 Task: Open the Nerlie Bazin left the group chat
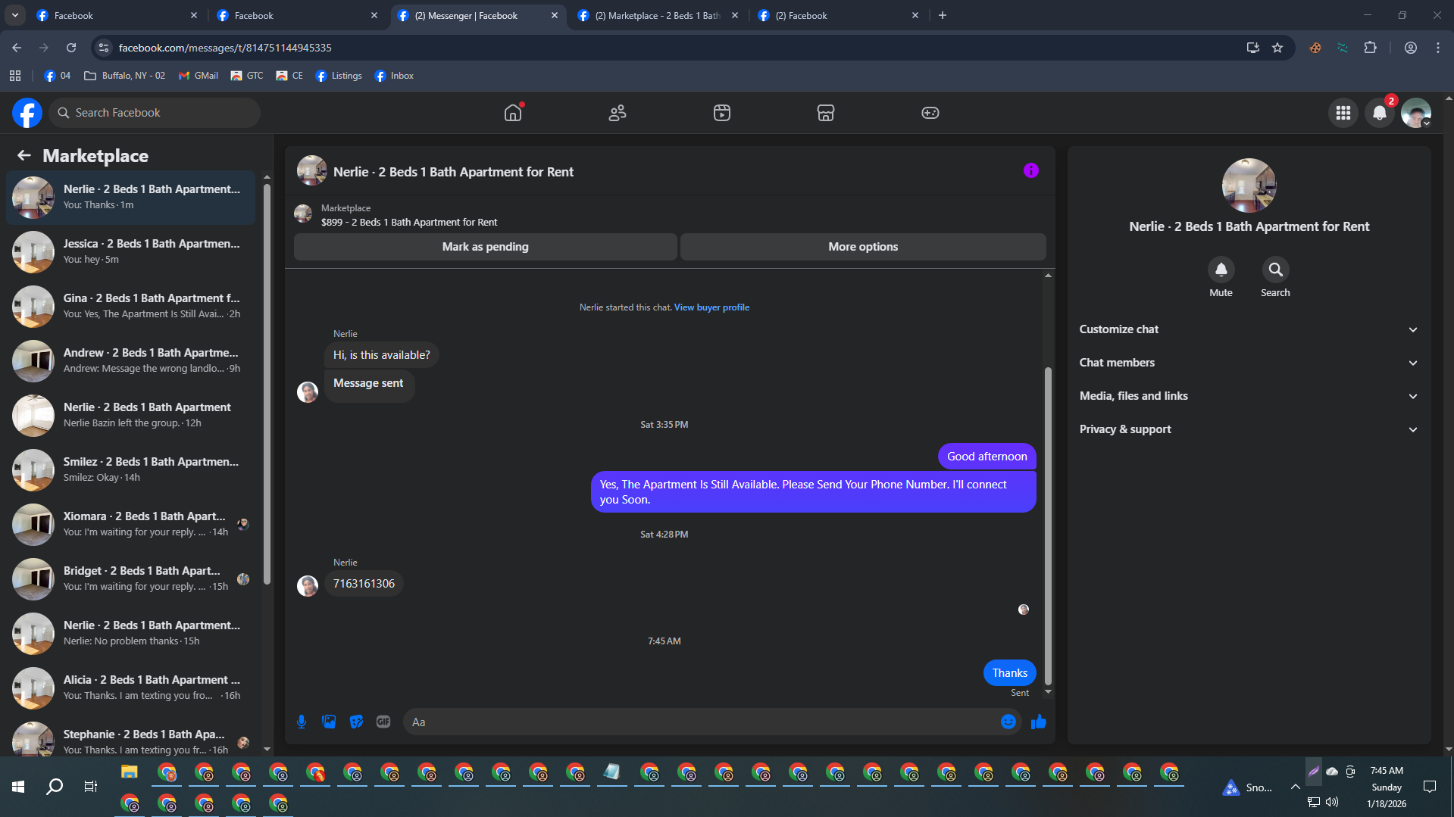click(131, 416)
